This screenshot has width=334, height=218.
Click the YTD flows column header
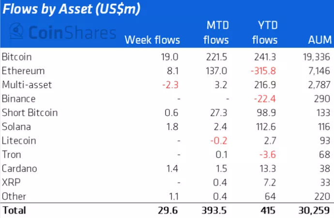(264, 32)
